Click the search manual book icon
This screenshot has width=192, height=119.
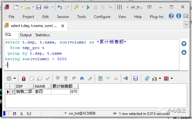click(186, 16)
